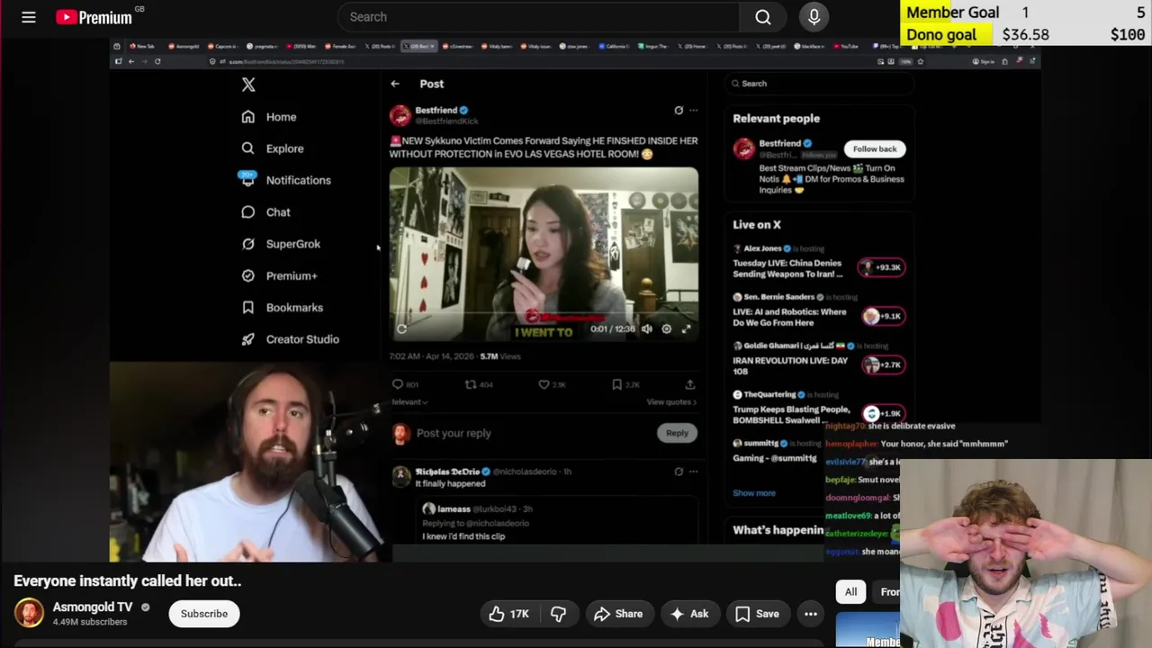Click Grok icon on Bestfriend's post

679,111
